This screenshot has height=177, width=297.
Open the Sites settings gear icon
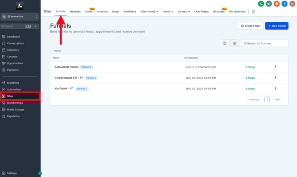[x=254, y=12]
